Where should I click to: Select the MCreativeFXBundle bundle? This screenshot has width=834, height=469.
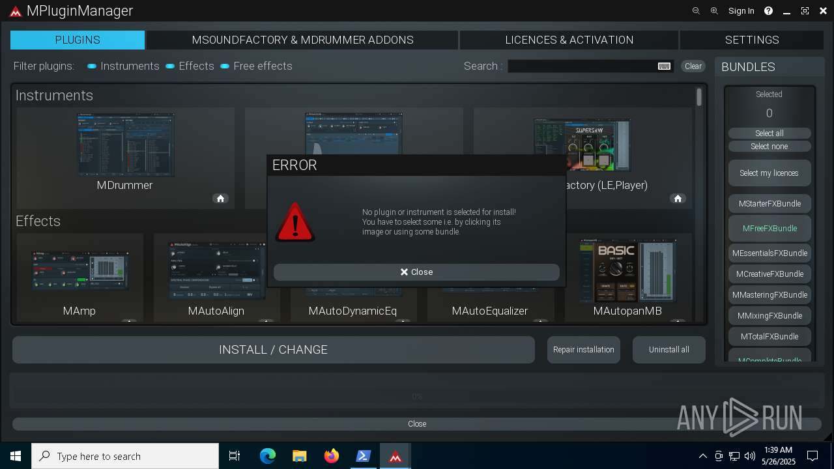click(x=769, y=274)
